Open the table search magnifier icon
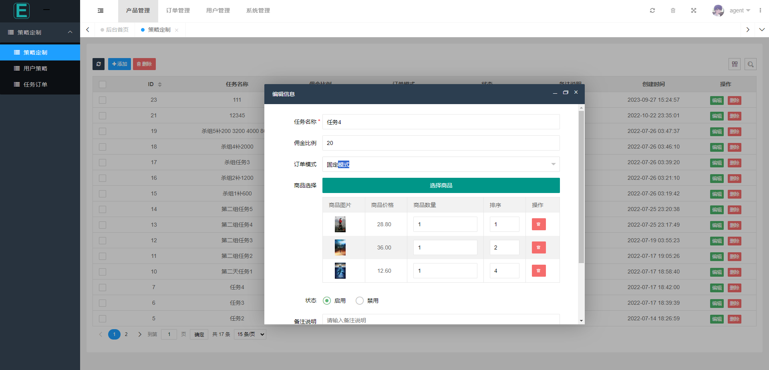This screenshot has width=769, height=370. tap(750, 64)
